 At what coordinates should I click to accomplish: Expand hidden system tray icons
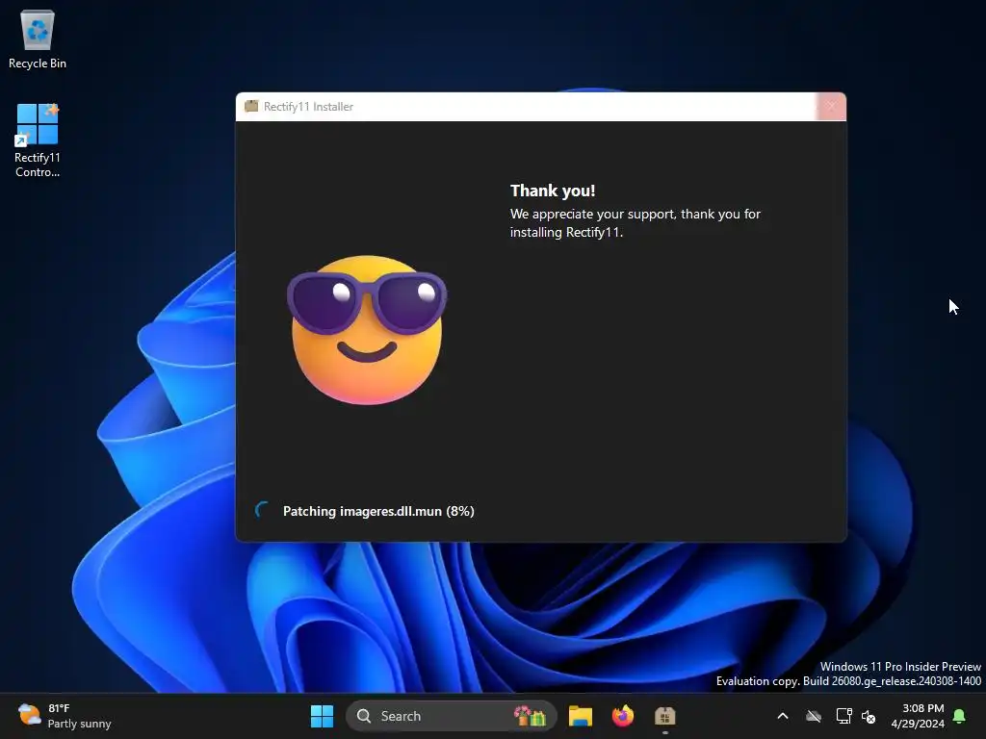(783, 716)
